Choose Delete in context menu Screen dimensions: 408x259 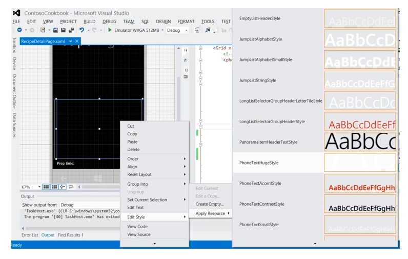pyautogui.click(x=155, y=149)
